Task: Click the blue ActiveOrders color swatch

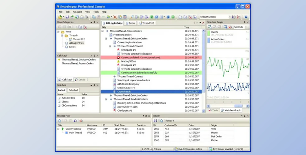Action: 208,40
